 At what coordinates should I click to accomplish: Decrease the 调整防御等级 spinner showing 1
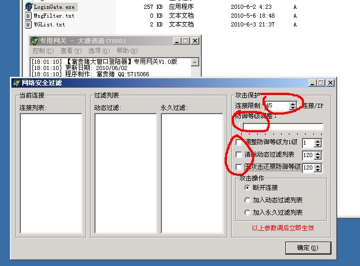pos(318,145)
